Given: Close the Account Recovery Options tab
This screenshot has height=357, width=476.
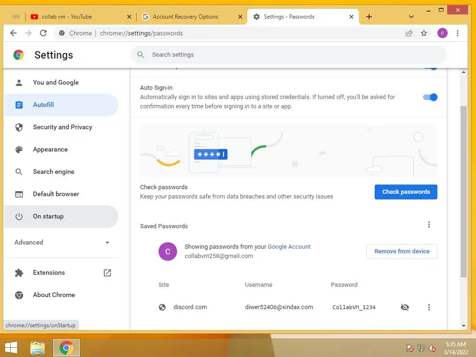Looking at the screenshot, I should (240, 17).
